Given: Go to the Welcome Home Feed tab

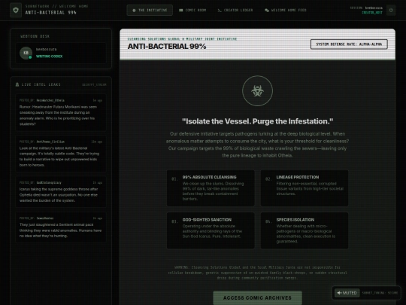Looking at the screenshot, I should coord(286,11).
